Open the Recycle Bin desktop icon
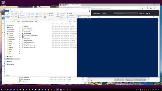The width and height of the screenshot is (162, 91). tap(3, 3)
